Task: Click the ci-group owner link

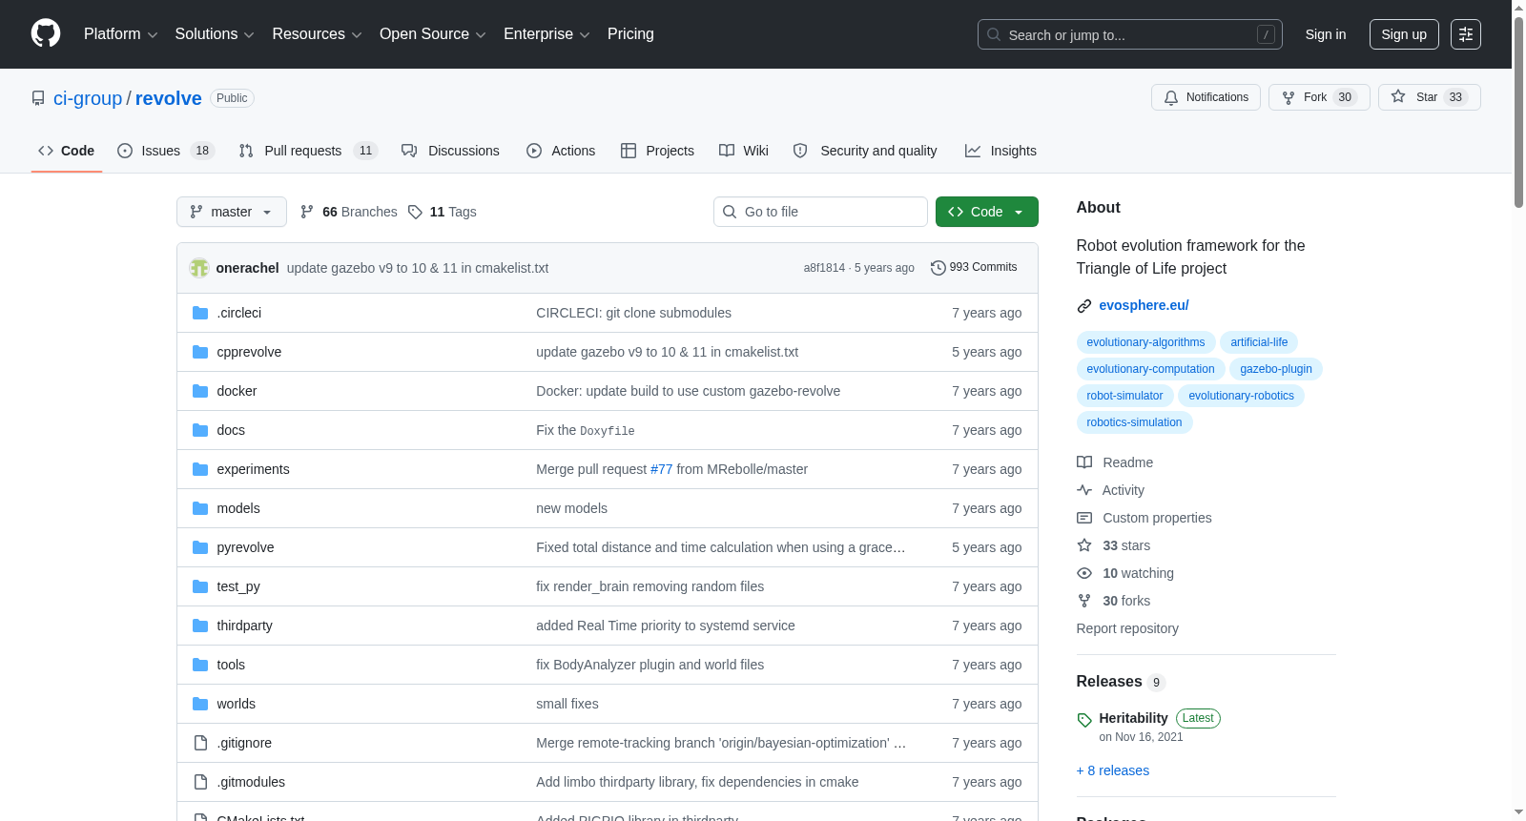Action: pos(88,98)
